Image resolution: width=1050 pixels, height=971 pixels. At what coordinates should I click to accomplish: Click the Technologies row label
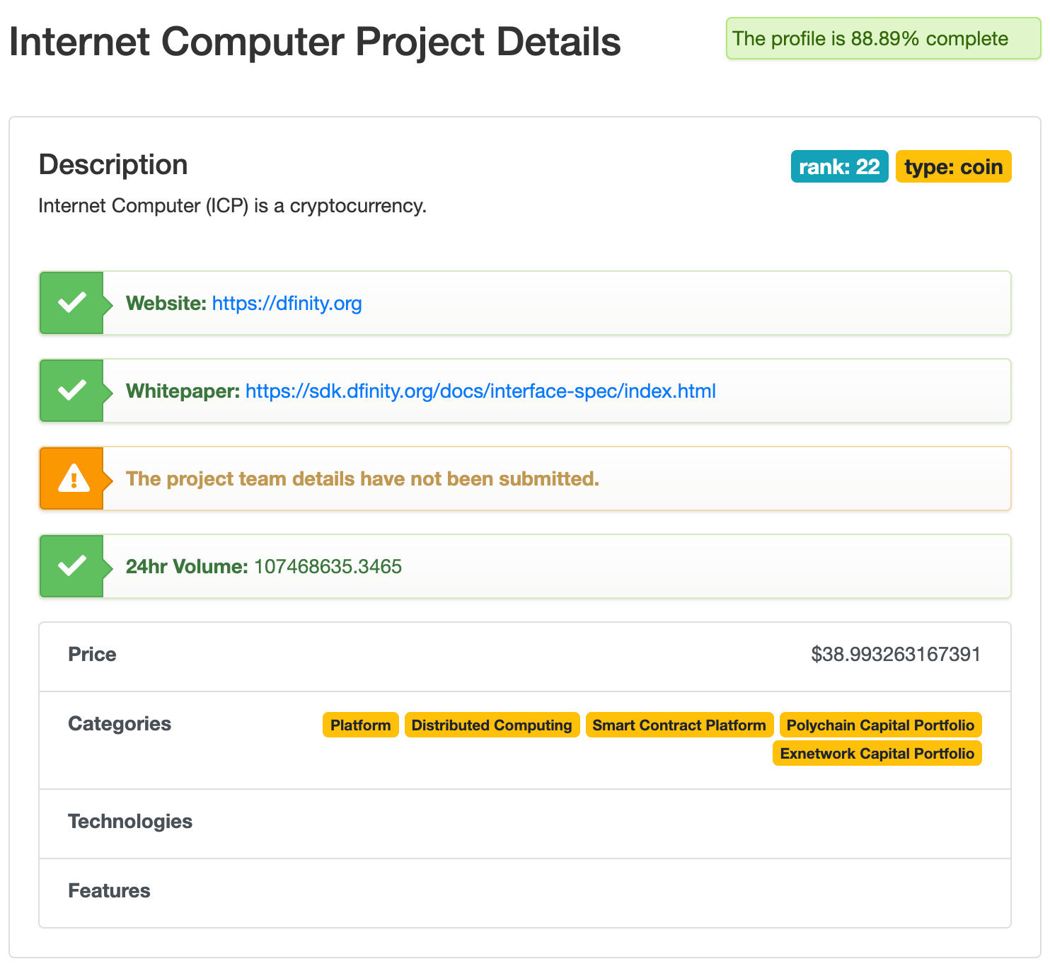point(130,821)
